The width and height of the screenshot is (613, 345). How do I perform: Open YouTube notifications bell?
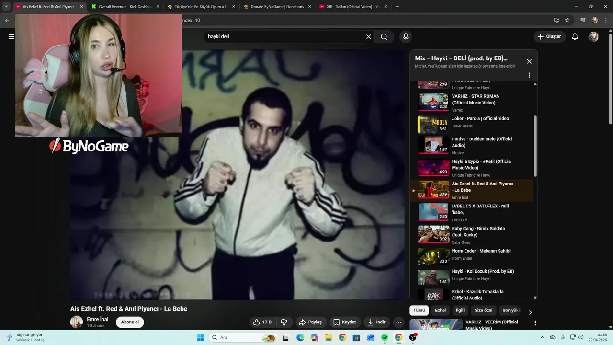click(575, 36)
